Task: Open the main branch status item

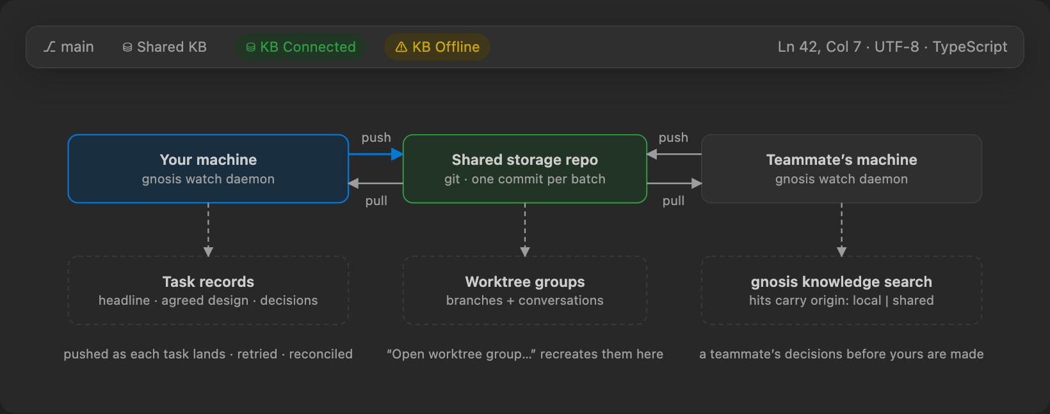Action: pos(69,47)
